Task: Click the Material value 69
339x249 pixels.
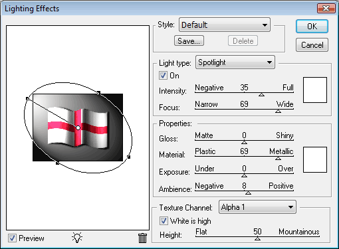Action: point(244,151)
